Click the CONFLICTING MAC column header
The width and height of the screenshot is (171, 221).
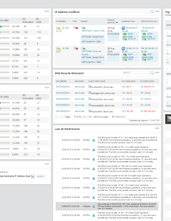[149, 21]
